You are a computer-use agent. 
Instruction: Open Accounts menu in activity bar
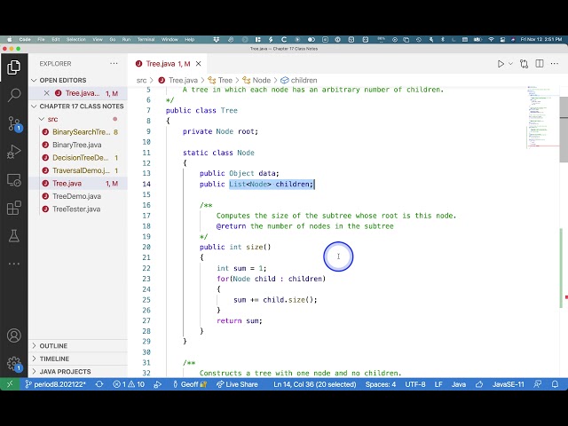point(14,335)
